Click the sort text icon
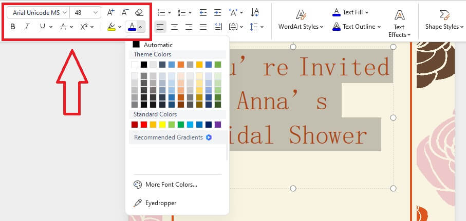Image resolution: width=466 pixels, height=221 pixels. (x=255, y=12)
